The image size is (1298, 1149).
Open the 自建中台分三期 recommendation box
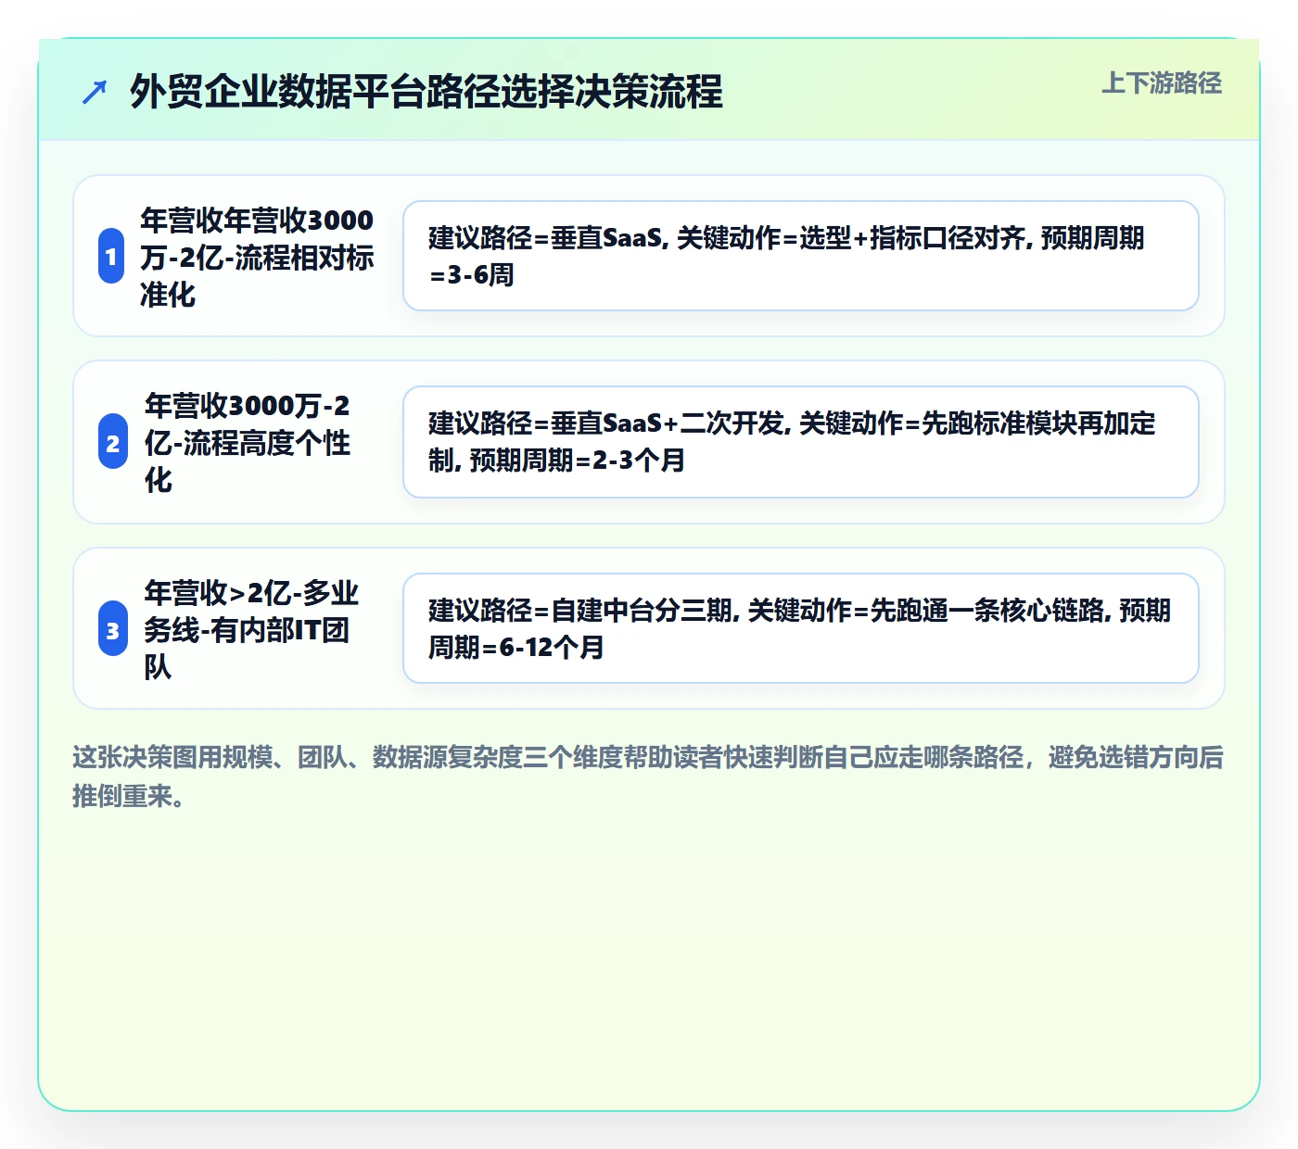point(801,628)
